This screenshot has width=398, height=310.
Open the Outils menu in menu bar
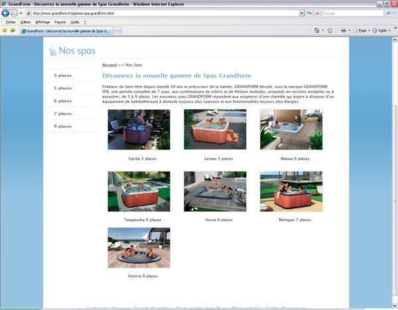click(x=75, y=23)
